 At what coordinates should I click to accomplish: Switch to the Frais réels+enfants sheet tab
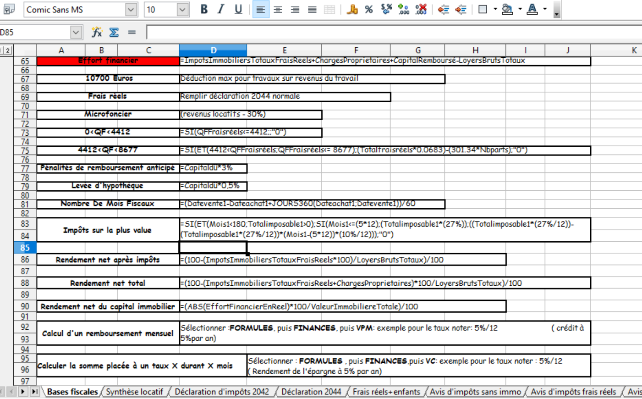pyautogui.click(x=386, y=392)
